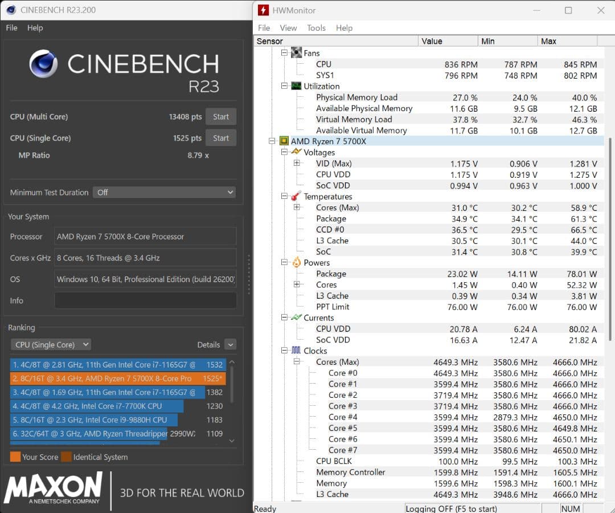Expand the ranking Details arrow
This screenshot has height=513, width=615.
coord(231,345)
